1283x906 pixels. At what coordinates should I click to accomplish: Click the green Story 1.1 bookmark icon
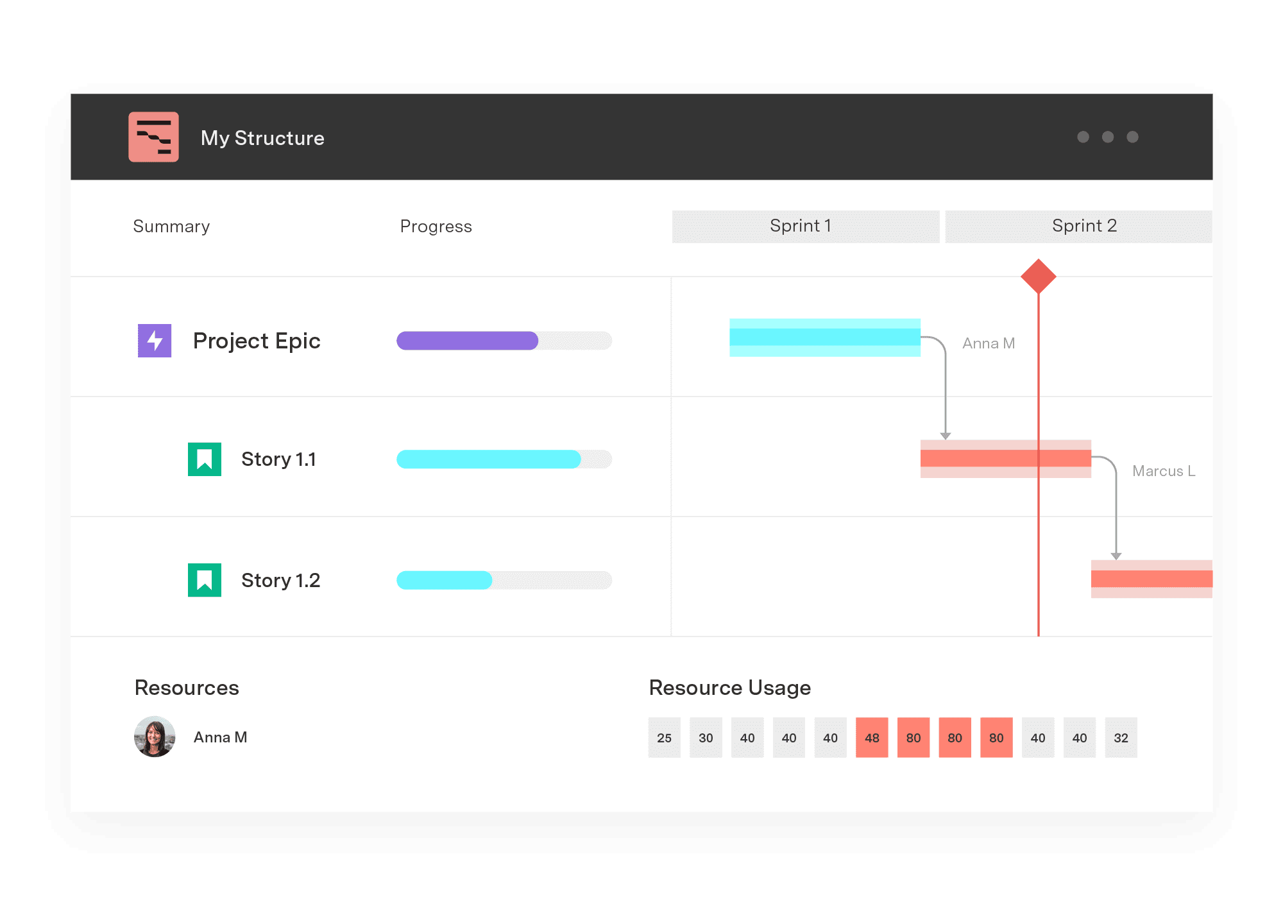[x=205, y=459]
